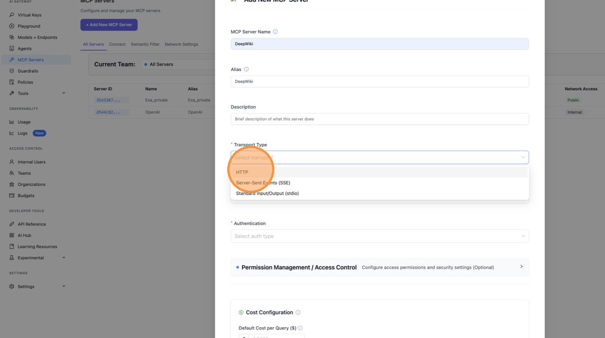This screenshot has width=605, height=338.
Task: Click the API Reference icon
Action: pyautogui.click(x=12, y=224)
